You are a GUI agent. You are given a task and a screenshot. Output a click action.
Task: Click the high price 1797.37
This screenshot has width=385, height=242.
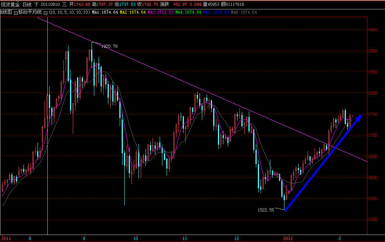pyautogui.click(x=104, y=4)
